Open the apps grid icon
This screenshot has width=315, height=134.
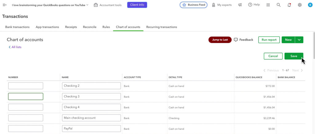[x=268, y=5]
